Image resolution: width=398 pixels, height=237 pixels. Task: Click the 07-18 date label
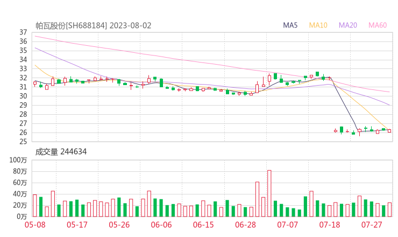330,225
